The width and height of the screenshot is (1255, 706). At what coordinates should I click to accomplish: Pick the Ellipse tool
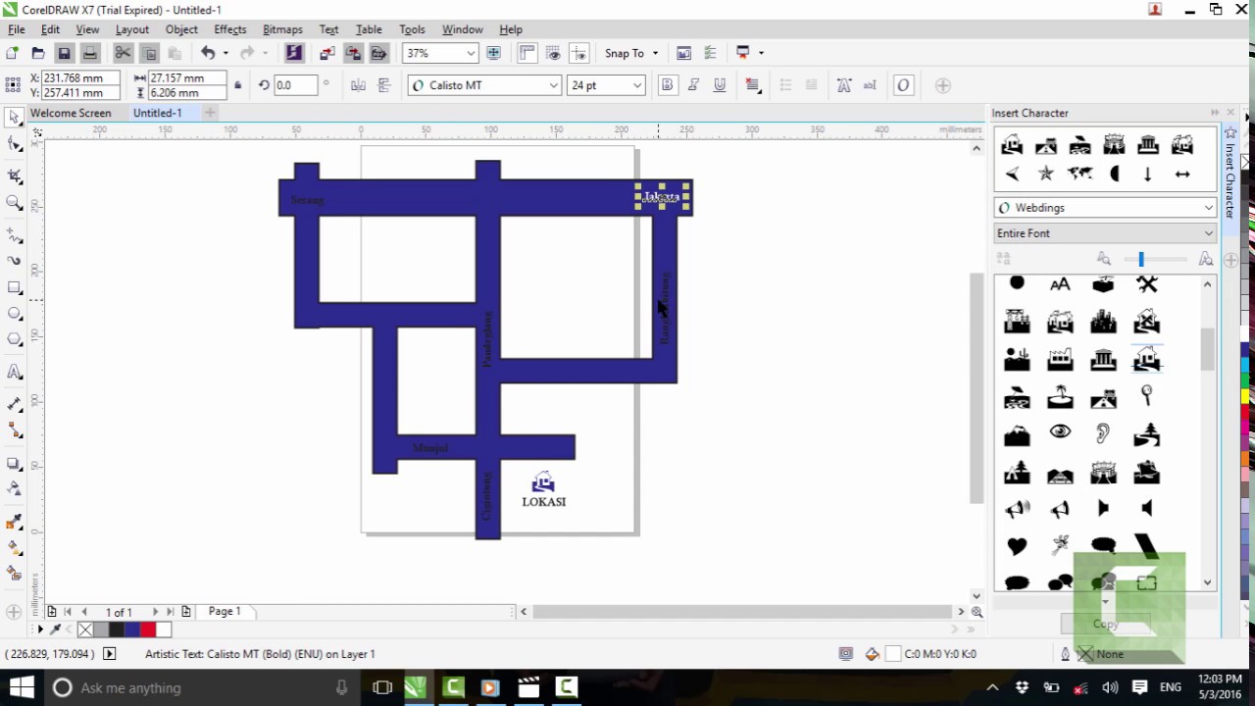(14, 314)
